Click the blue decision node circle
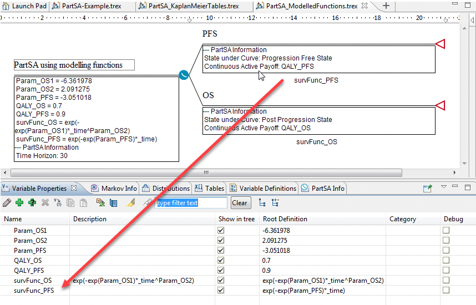 click(184, 74)
